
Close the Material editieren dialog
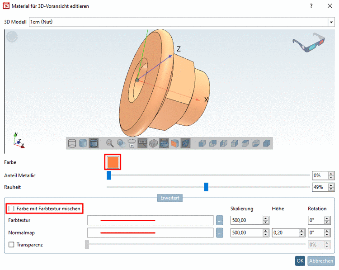tap(330, 6)
